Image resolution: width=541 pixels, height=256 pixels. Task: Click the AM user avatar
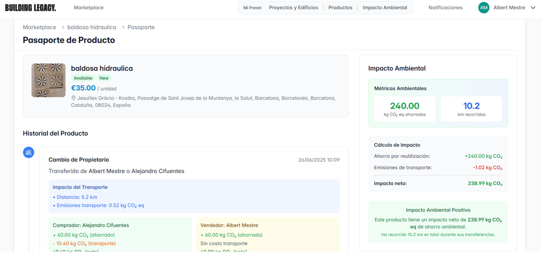pyautogui.click(x=483, y=8)
